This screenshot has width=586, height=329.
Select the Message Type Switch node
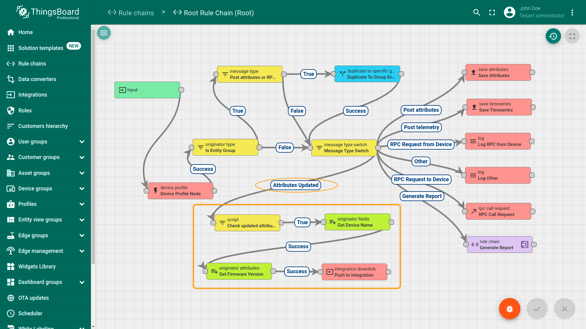tap(344, 148)
